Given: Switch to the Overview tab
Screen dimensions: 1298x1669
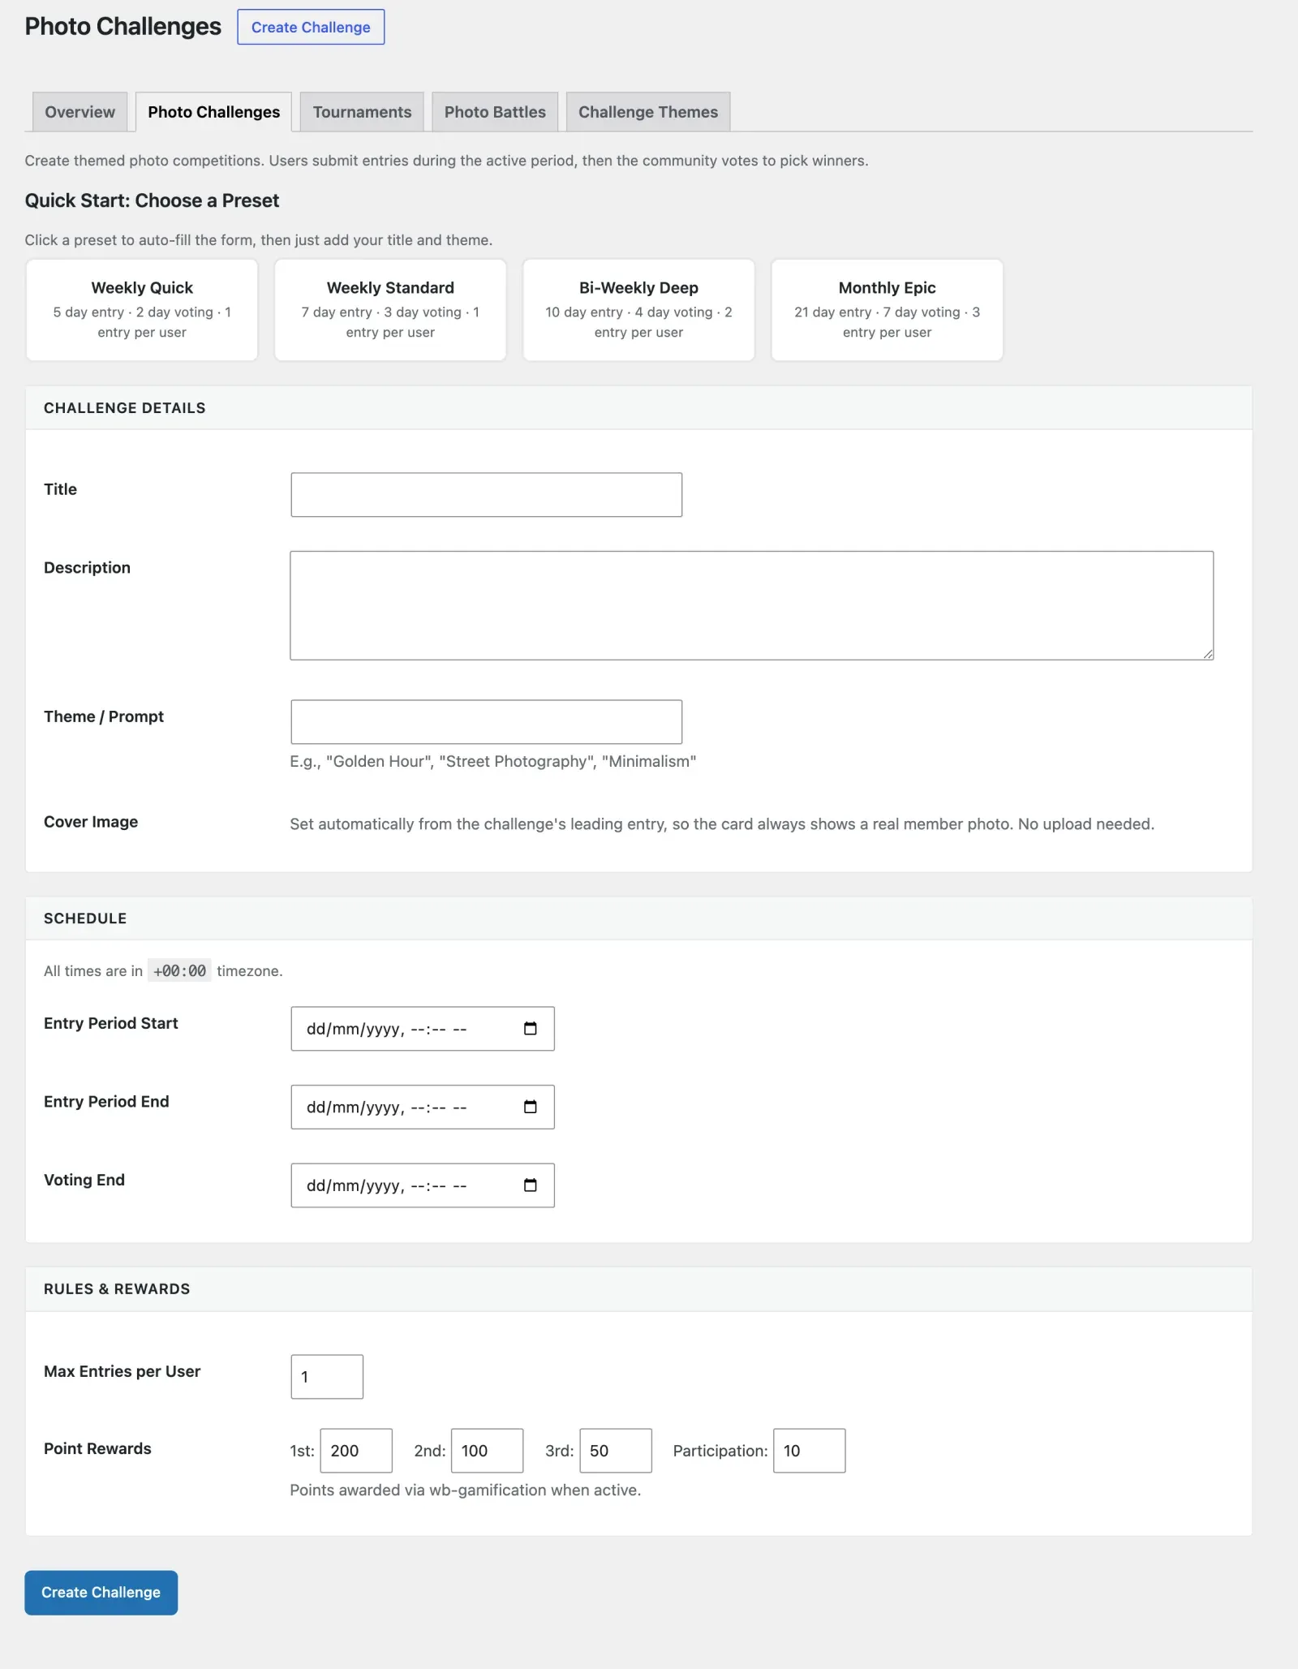Looking at the screenshot, I should tap(80, 112).
